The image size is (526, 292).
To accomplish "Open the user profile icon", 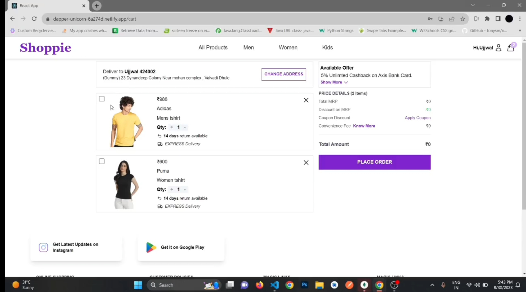I will coord(499,48).
